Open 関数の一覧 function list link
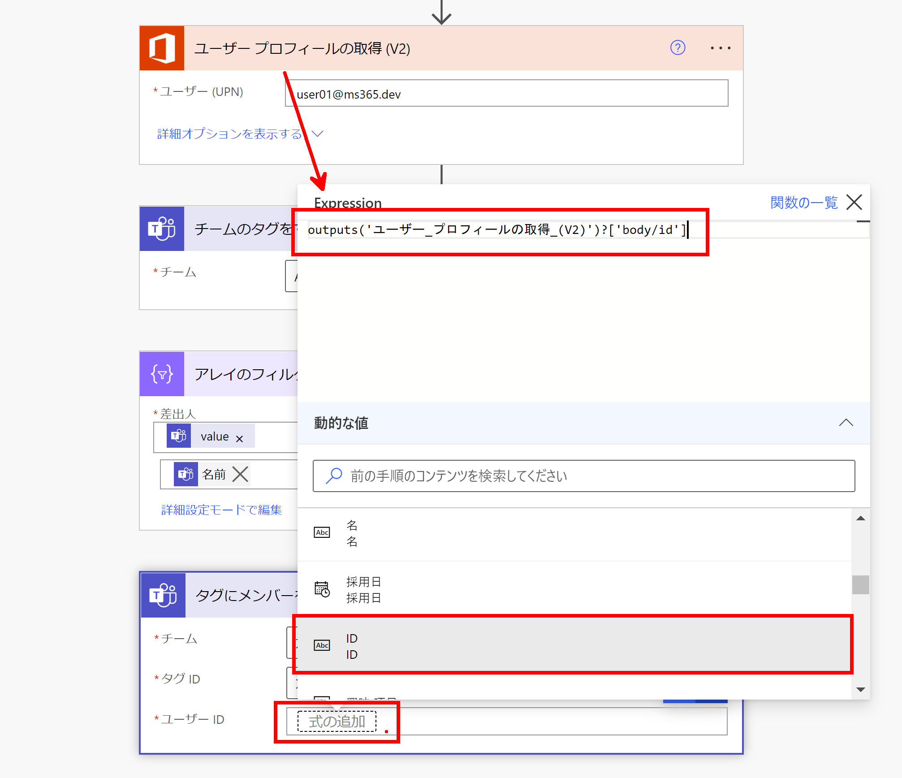 [x=803, y=203]
